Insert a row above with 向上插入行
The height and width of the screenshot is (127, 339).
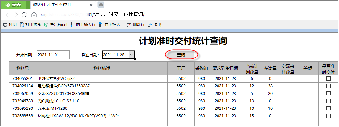83,25
